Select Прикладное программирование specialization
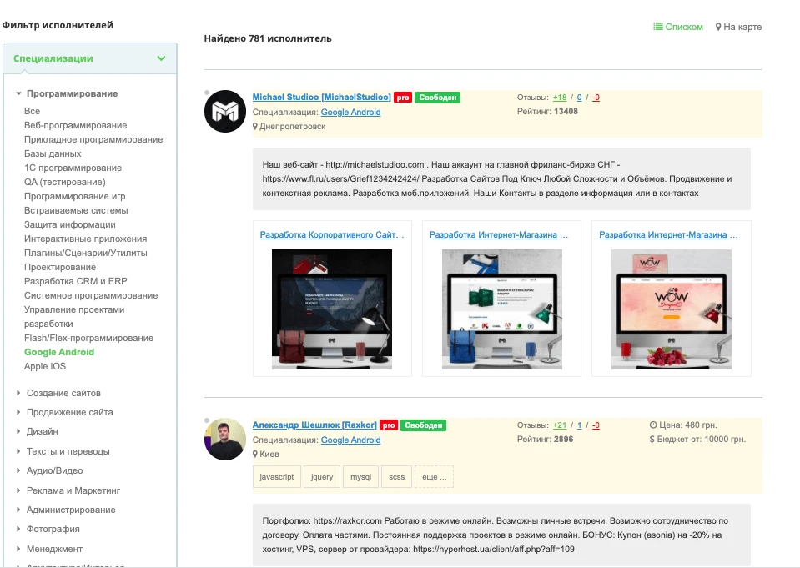This screenshot has height=568, width=800. coord(93,139)
